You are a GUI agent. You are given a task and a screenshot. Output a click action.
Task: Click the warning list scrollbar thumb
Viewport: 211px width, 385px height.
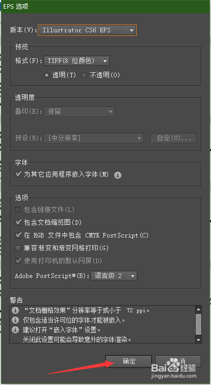(199, 325)
